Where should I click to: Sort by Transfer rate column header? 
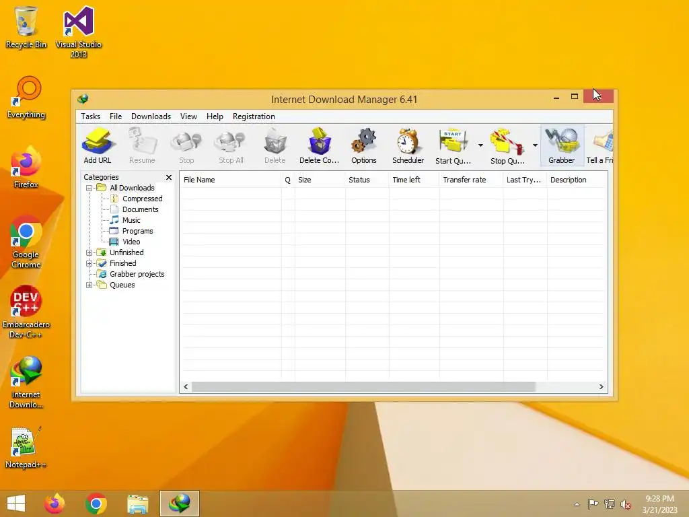tap(471, 180)
